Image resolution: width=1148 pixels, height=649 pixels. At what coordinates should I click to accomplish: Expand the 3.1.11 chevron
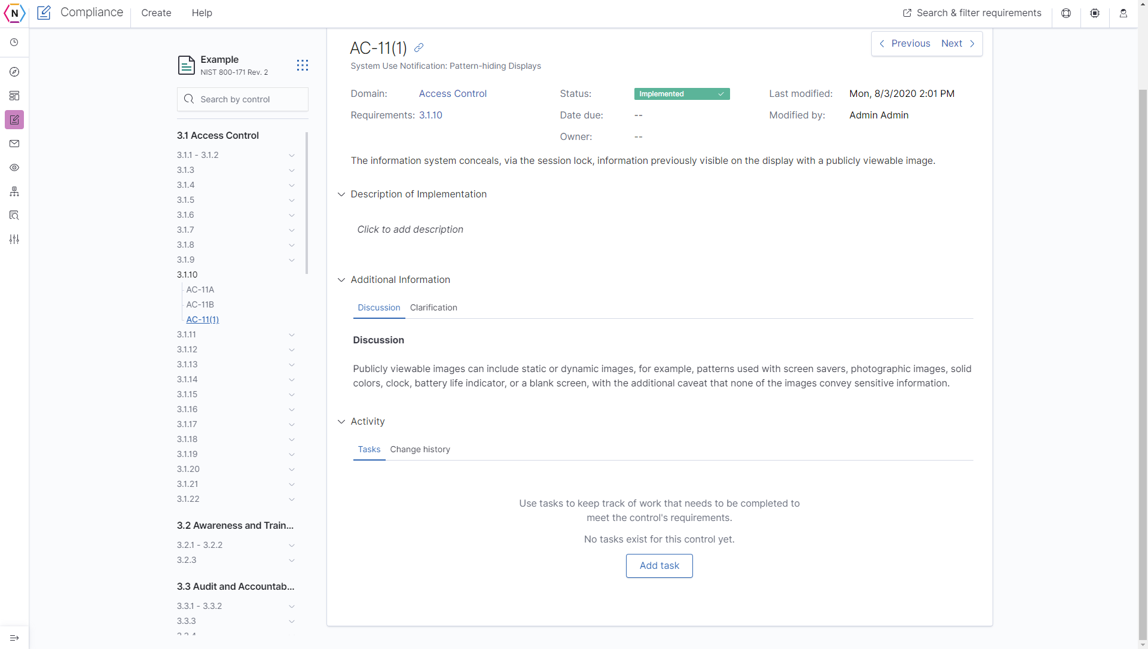292,335
